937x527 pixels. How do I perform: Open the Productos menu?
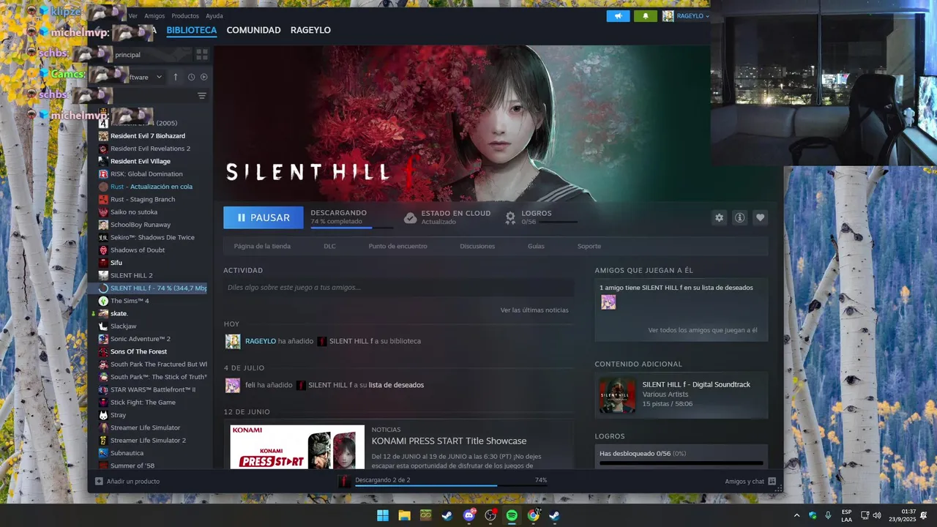tap(185, 16)
